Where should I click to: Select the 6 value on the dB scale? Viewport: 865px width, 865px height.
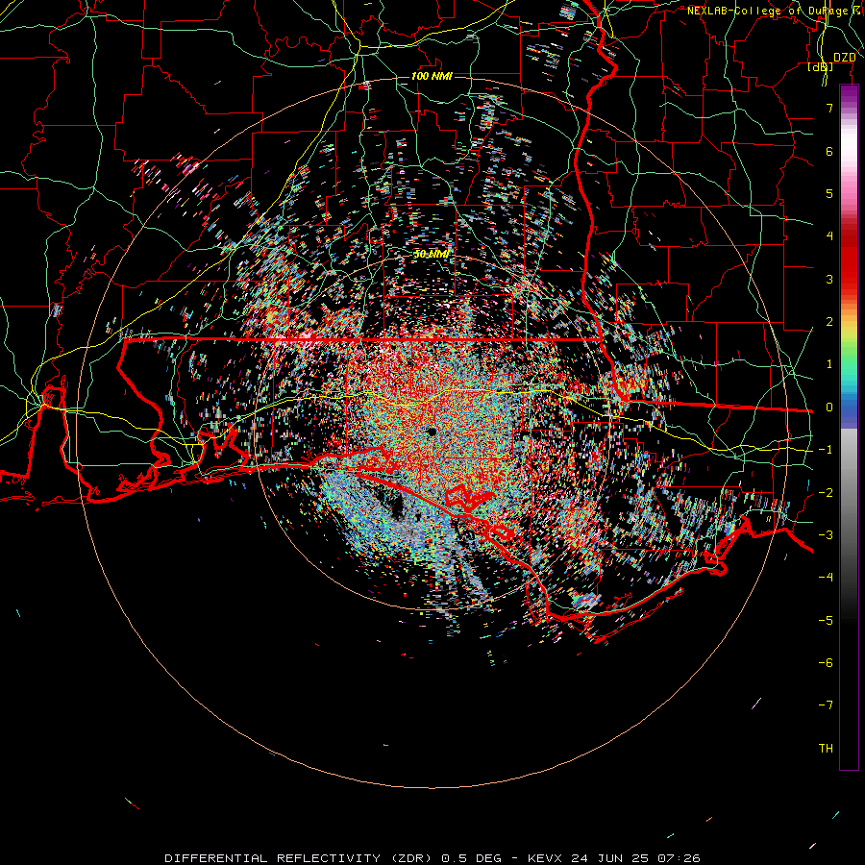pyautogui.click(x=829, y=151)
